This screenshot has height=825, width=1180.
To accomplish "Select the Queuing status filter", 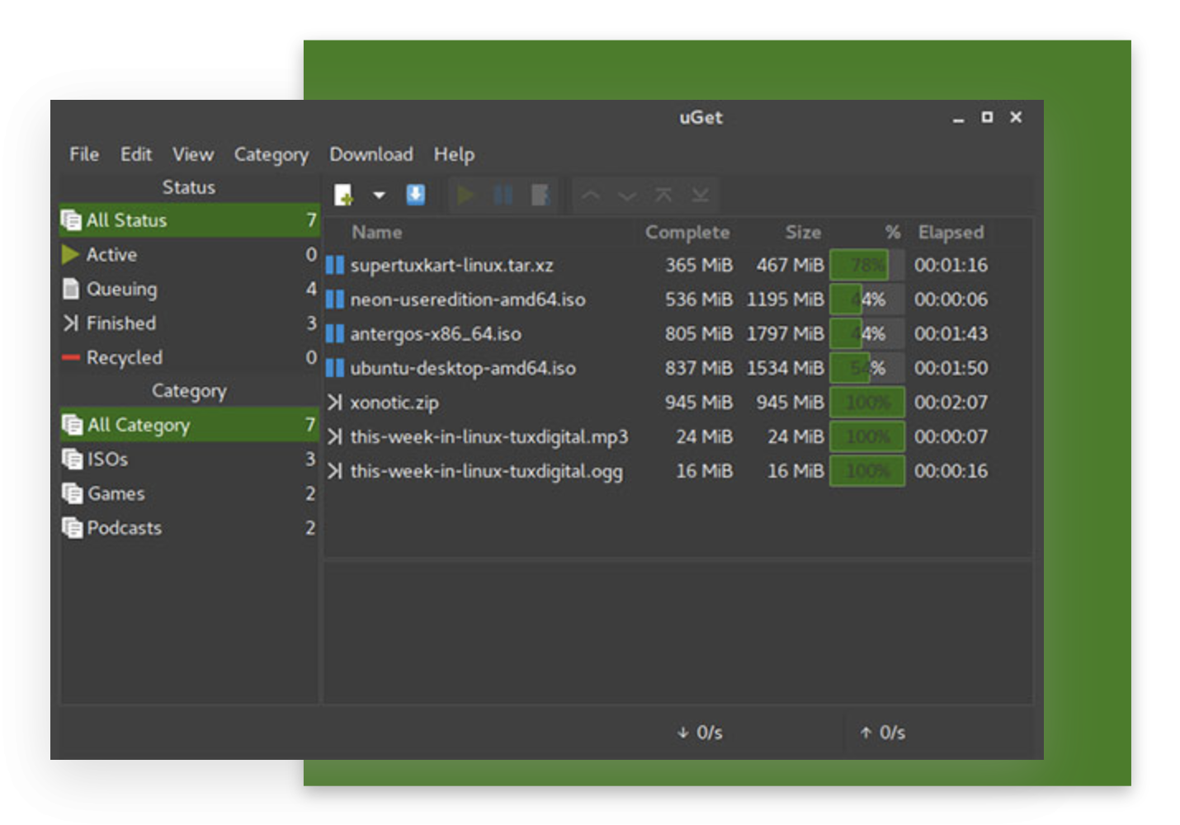I will click(190, 289).
